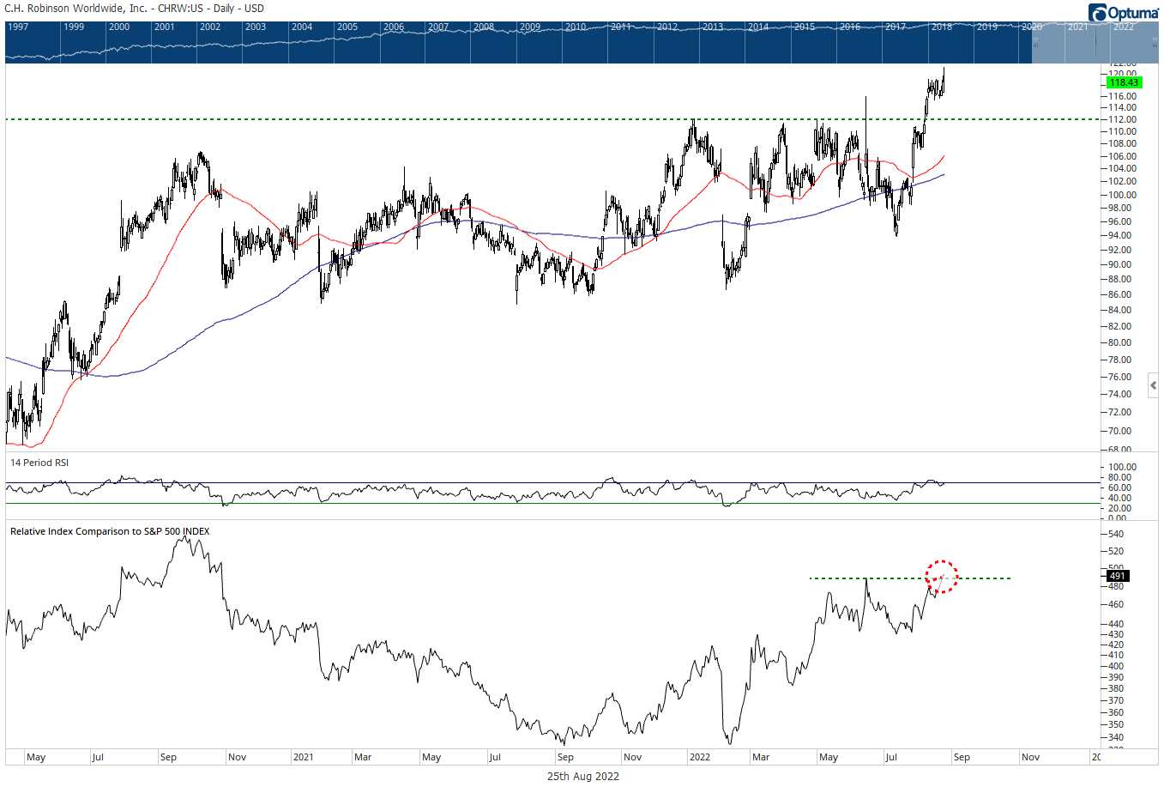Click the current price tag 118.43

tap(1124, 82)
